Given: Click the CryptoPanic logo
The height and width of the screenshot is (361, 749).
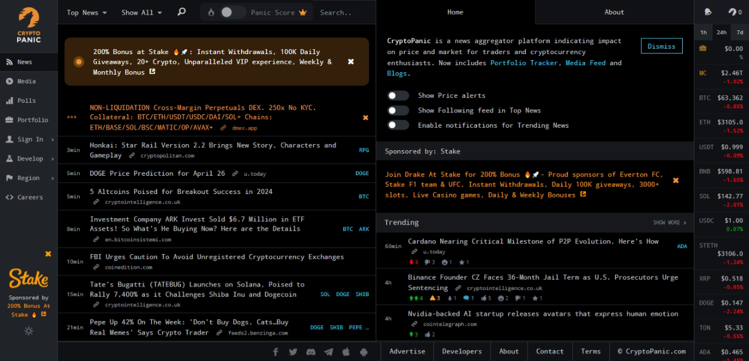Looking at the screenshot, I should [29, 25].
